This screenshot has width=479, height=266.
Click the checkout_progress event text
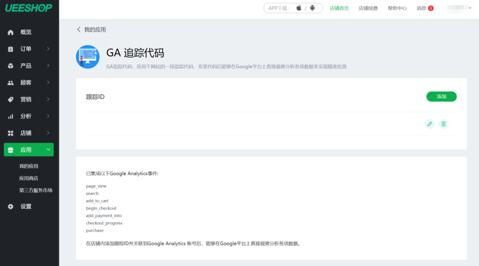(x=104, y=224)
